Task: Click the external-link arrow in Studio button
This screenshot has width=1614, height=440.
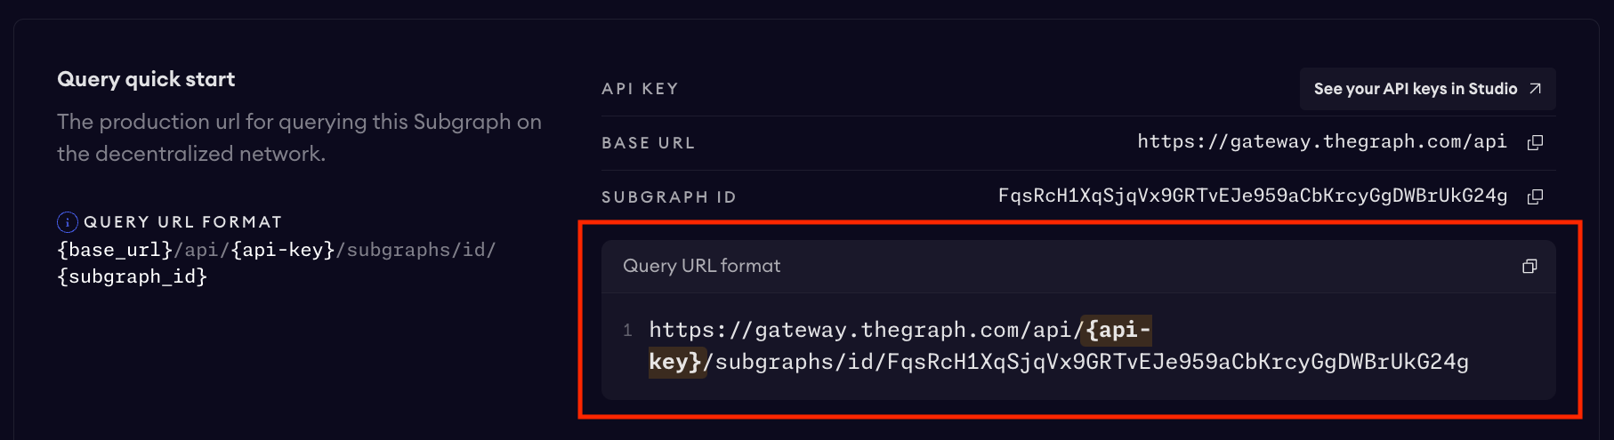Action: coord(1535,89)
